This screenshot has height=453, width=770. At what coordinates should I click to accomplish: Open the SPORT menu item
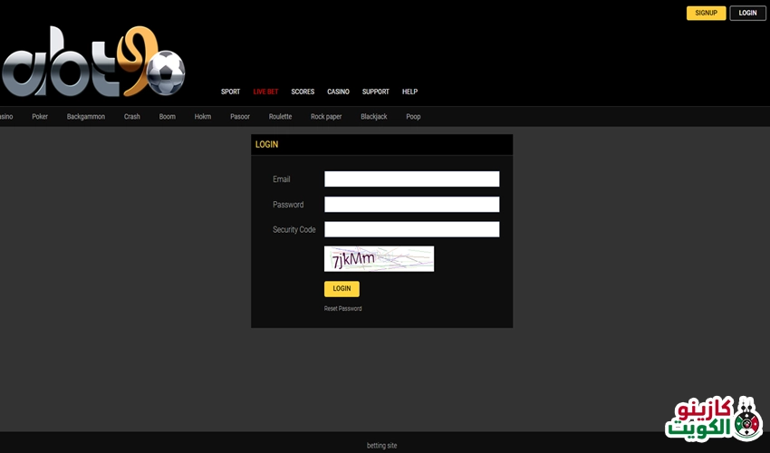[x=230, y=92]
